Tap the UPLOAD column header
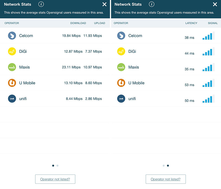 pyautogui.click(x=100, y=23)
